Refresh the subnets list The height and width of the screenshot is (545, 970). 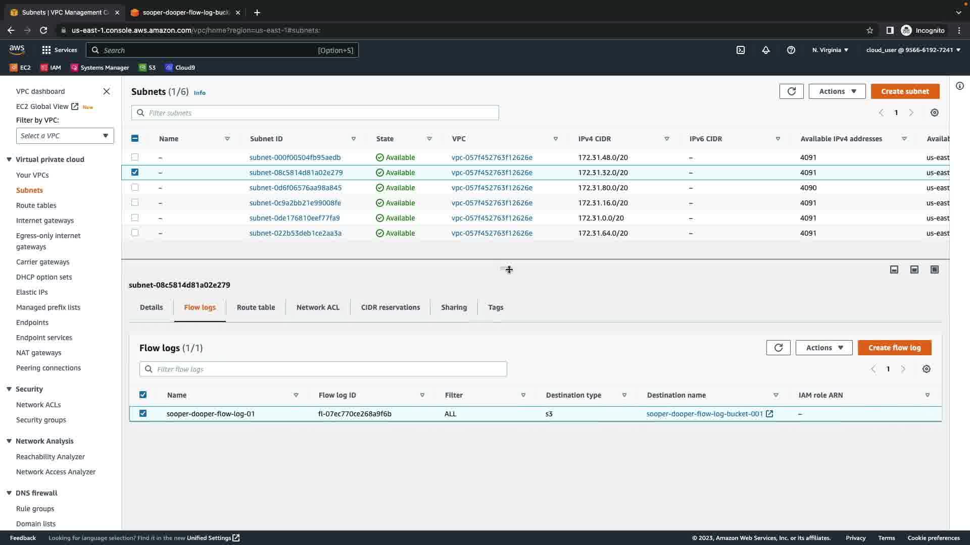[791, 91]
